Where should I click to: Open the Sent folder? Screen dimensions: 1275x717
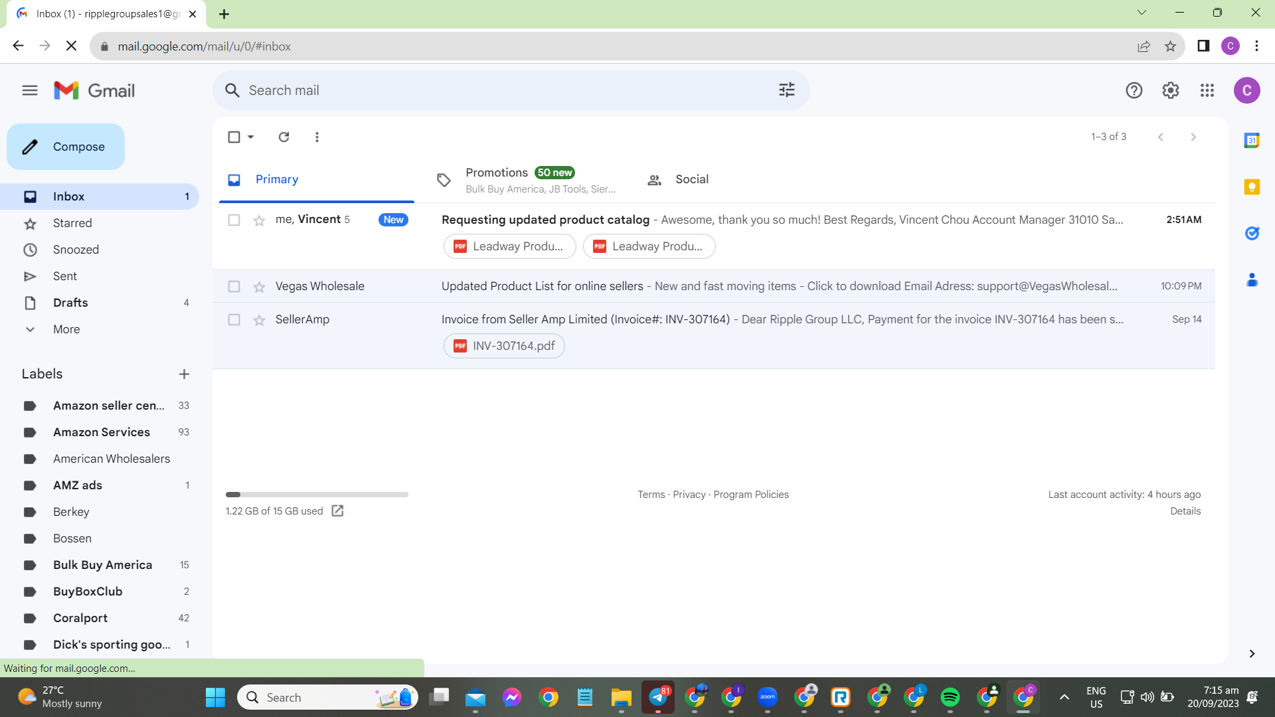coord(100,276)
